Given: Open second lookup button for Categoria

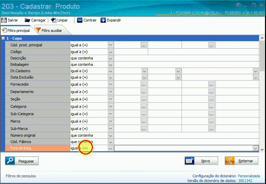Looking at the screenshot, I should tap(211, 106).
